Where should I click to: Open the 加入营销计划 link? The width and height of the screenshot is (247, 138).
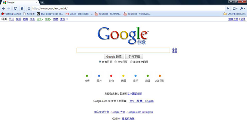[x=102, y=112]
